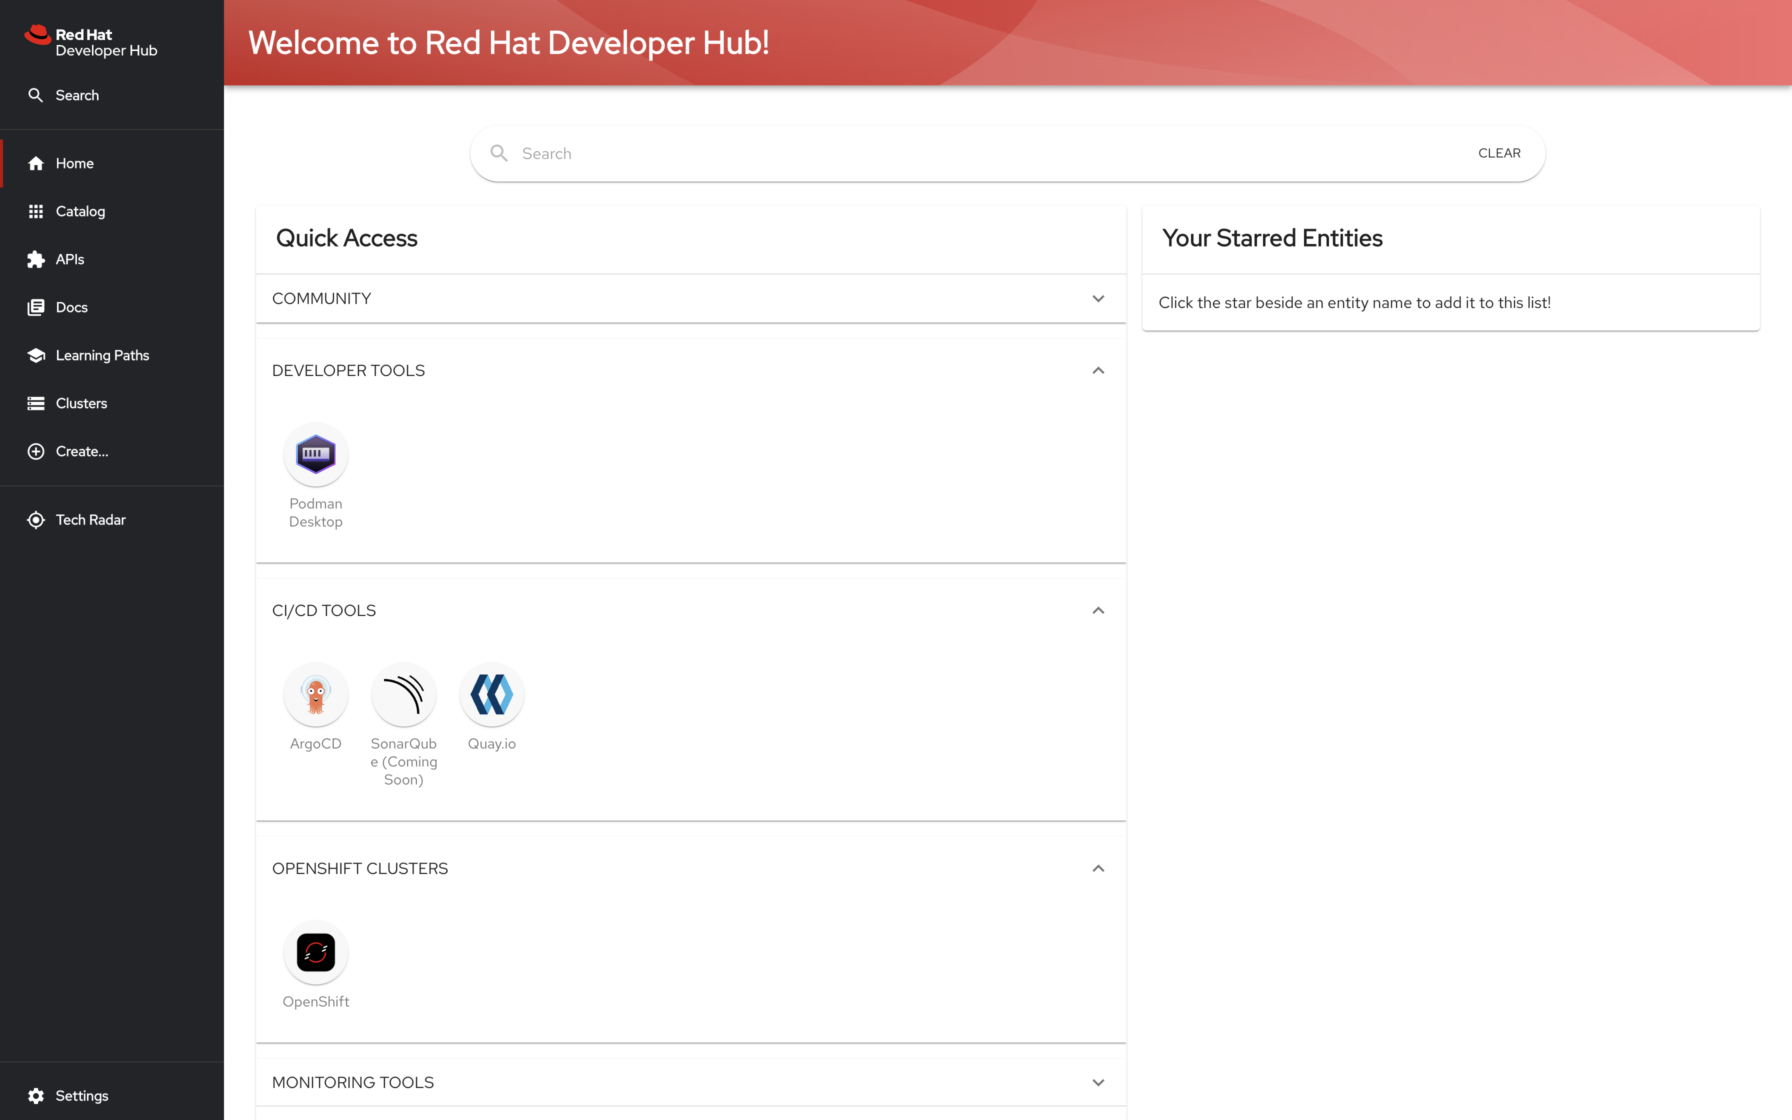Viewport: 1792px width, 1120px height.
Task: Click the magnifier icon in main search bar
Action: pos(499,153)
